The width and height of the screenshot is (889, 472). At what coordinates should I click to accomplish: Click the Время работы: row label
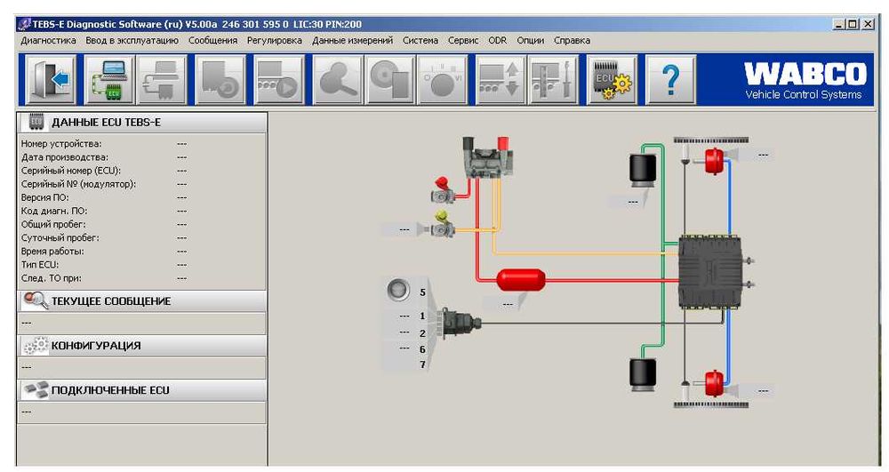tap(52, 251)
